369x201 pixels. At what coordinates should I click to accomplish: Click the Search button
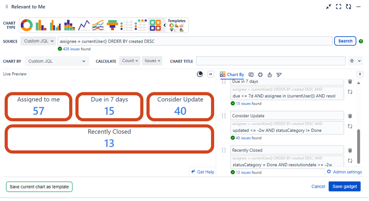[345, 41]
